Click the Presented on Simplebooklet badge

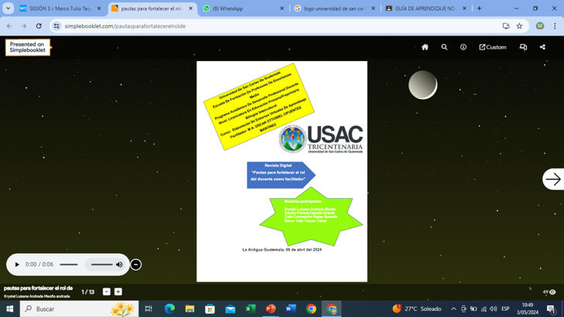(x=28, y=47)
